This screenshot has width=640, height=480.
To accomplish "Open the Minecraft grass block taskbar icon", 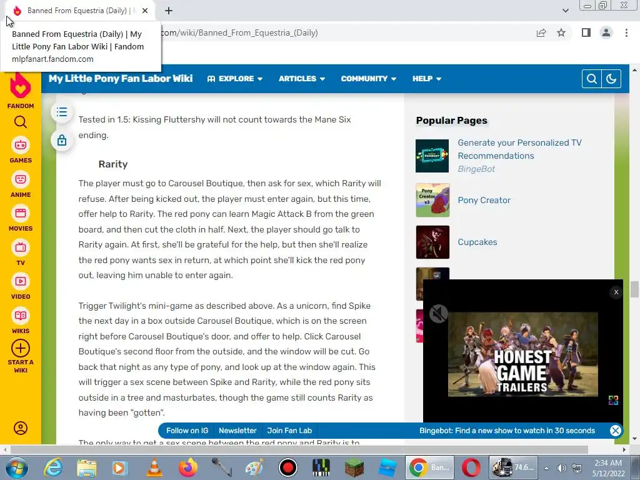I will pyautogui.click(x=354, y=467).
